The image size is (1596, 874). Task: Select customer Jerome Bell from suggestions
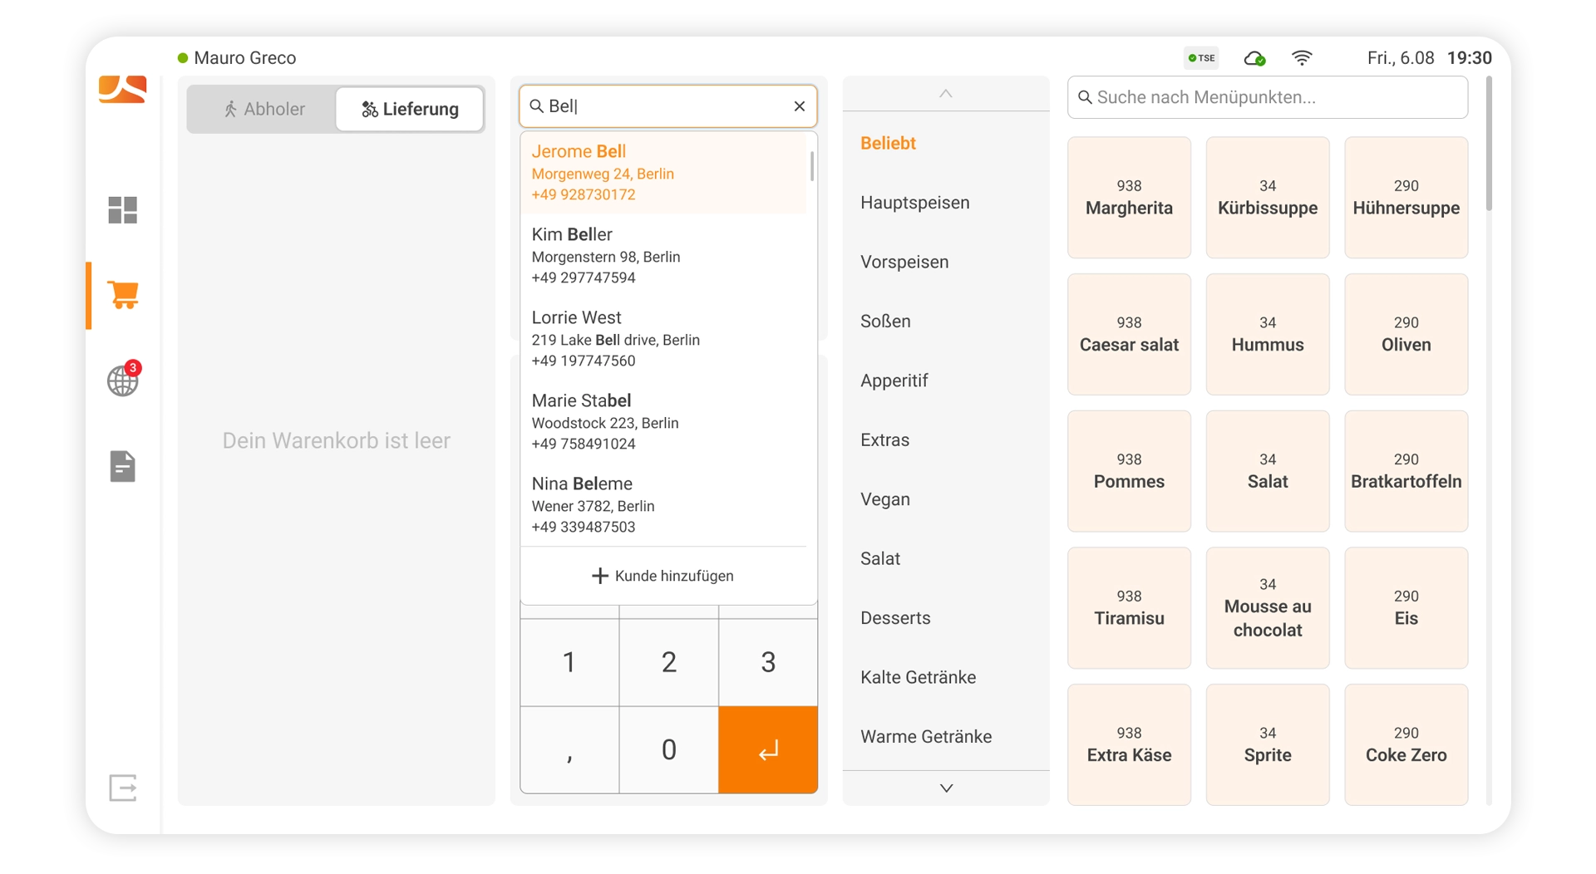pos(663,173)
